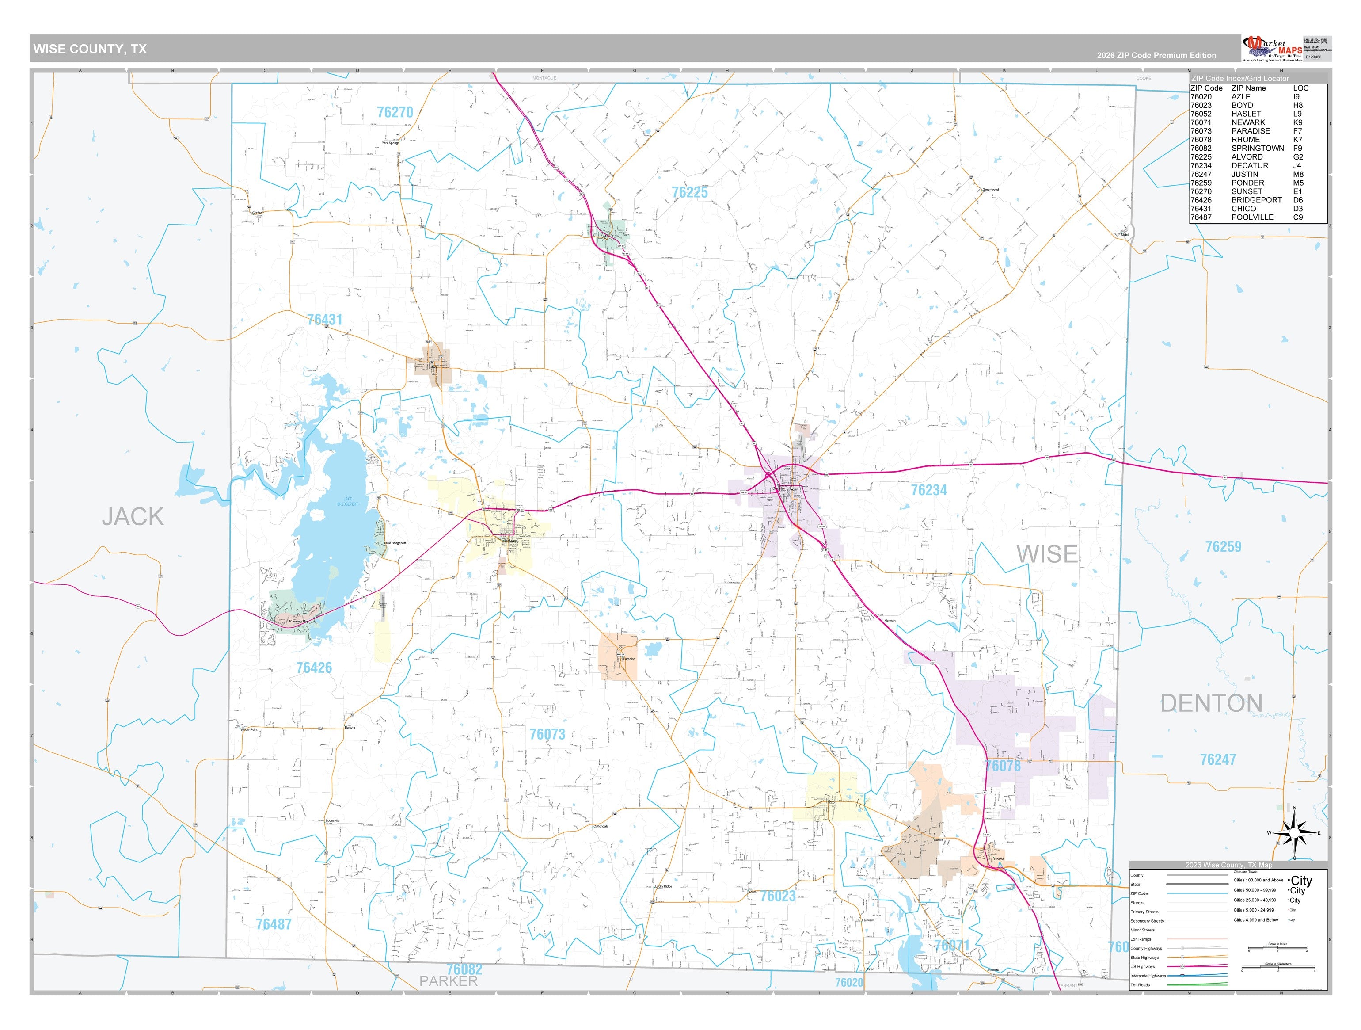Click the 2026 Wise County, TX Map legend title
Screen dimensions: 1361x1030
(x=1229, y=865)
